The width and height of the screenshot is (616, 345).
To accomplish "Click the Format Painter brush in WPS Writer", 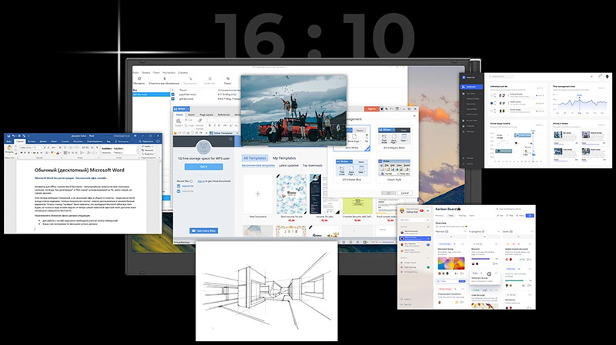I will pos(199,121).
